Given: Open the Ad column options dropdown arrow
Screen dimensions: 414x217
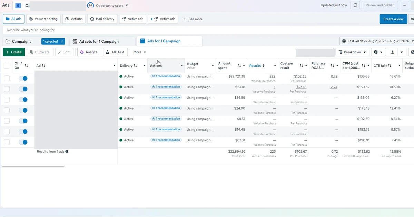Looking at the screenshot, I should pyautogui.click(x=115, y=65).
